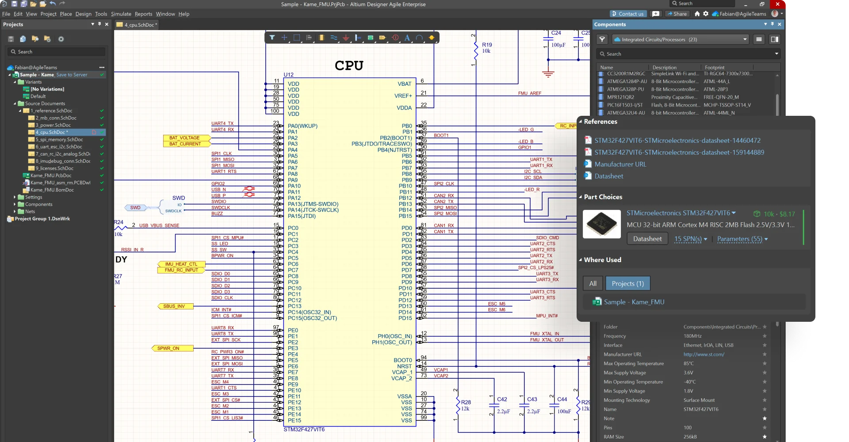Expand the Settings node in Projects tree
The width and height of the screenshot is (849, 442).
tap(15, 197)
